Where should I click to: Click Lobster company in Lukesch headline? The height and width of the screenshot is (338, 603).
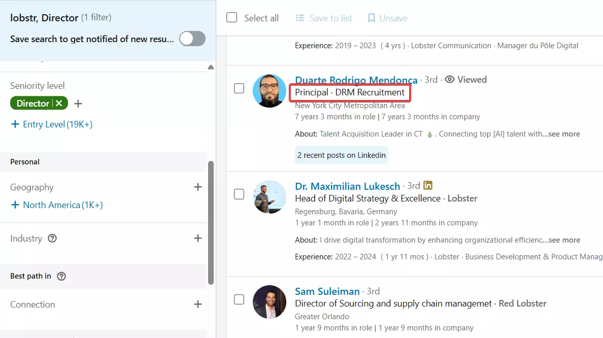pyautogui.click(x=462, y=198)
